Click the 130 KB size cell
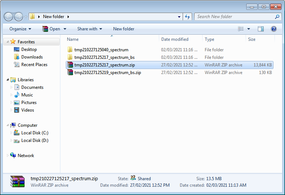Image resolution: width=285 pixels, height=195 pixels. 265,73
